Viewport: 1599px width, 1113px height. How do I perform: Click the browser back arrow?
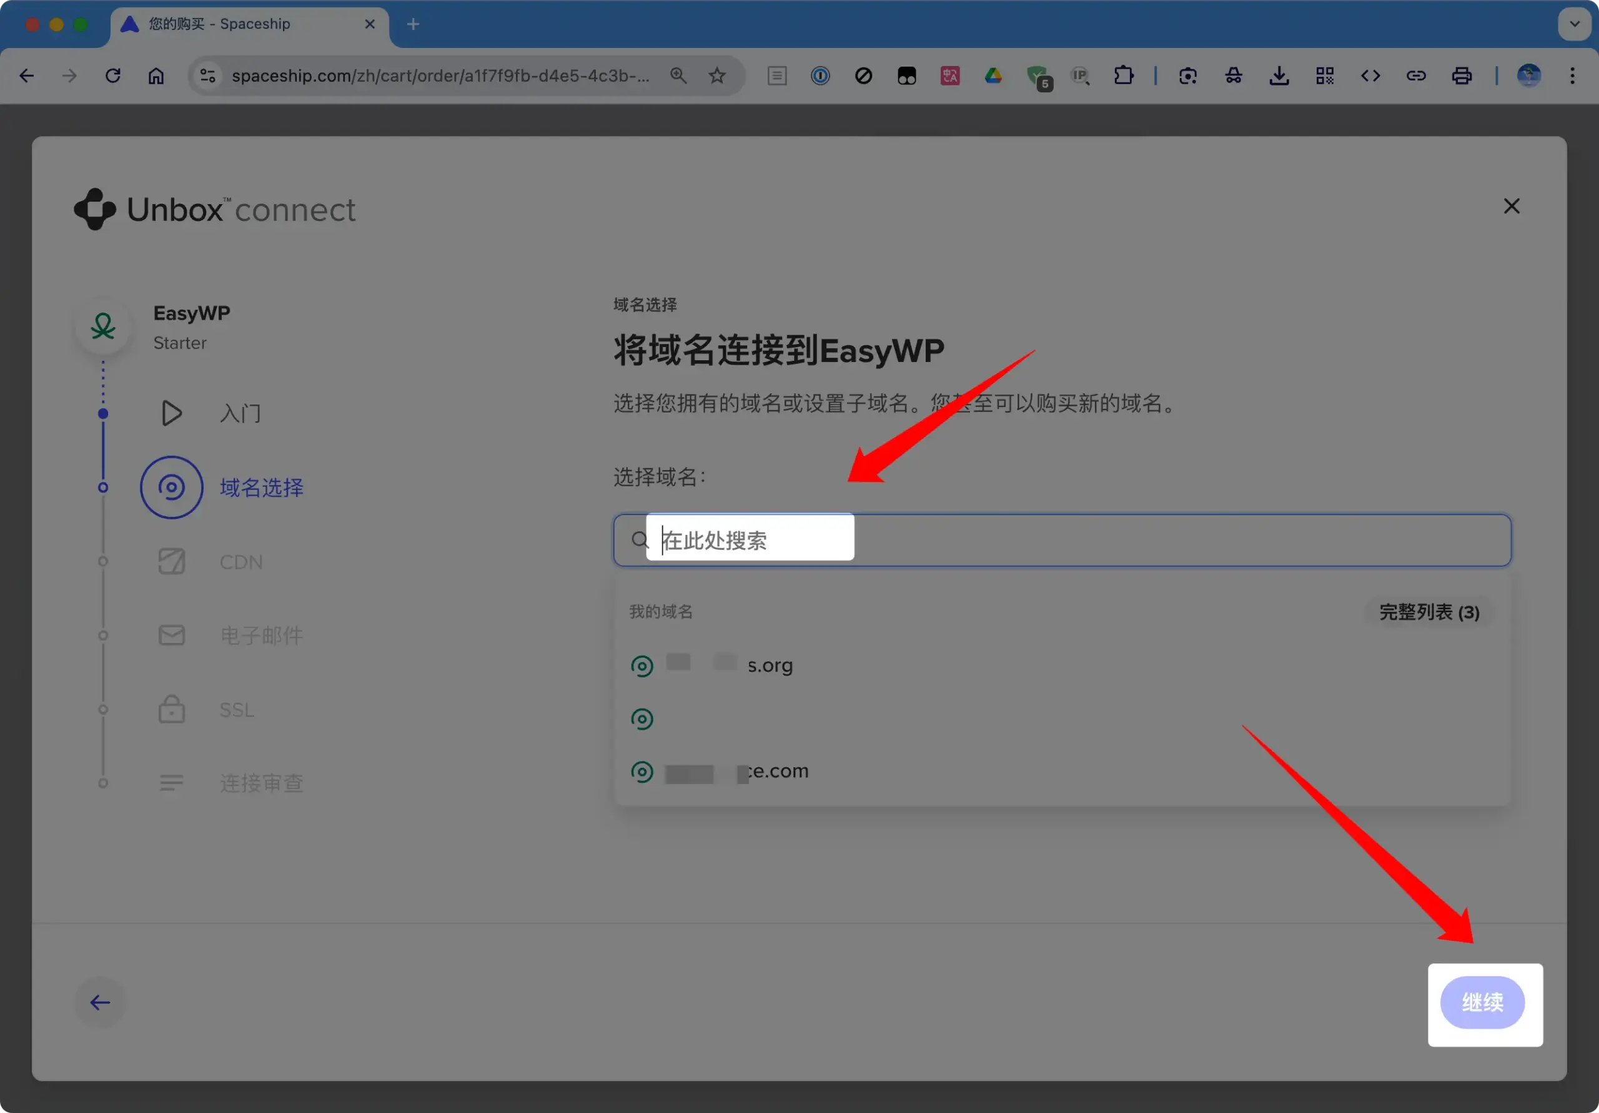tap(26, 75)
